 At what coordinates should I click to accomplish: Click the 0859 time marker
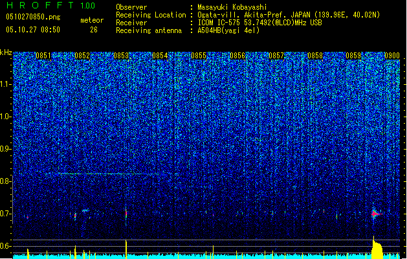tap(353, 56)
